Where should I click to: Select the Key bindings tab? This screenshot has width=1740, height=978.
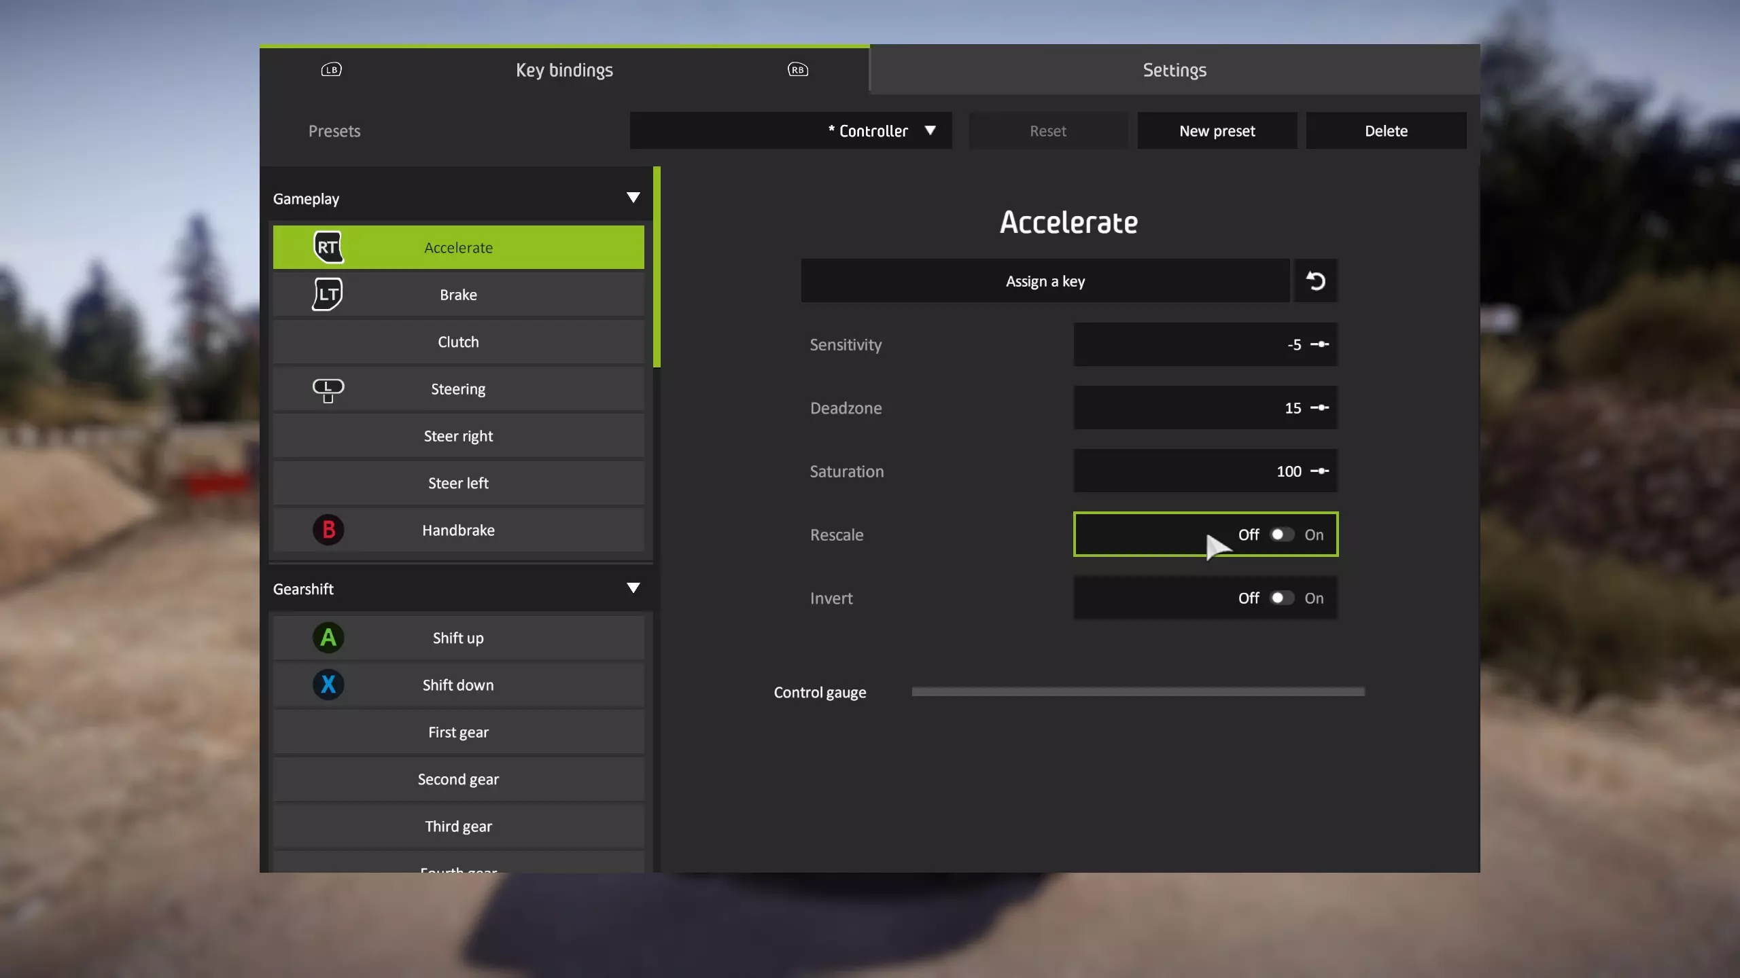tap(564, 70)
